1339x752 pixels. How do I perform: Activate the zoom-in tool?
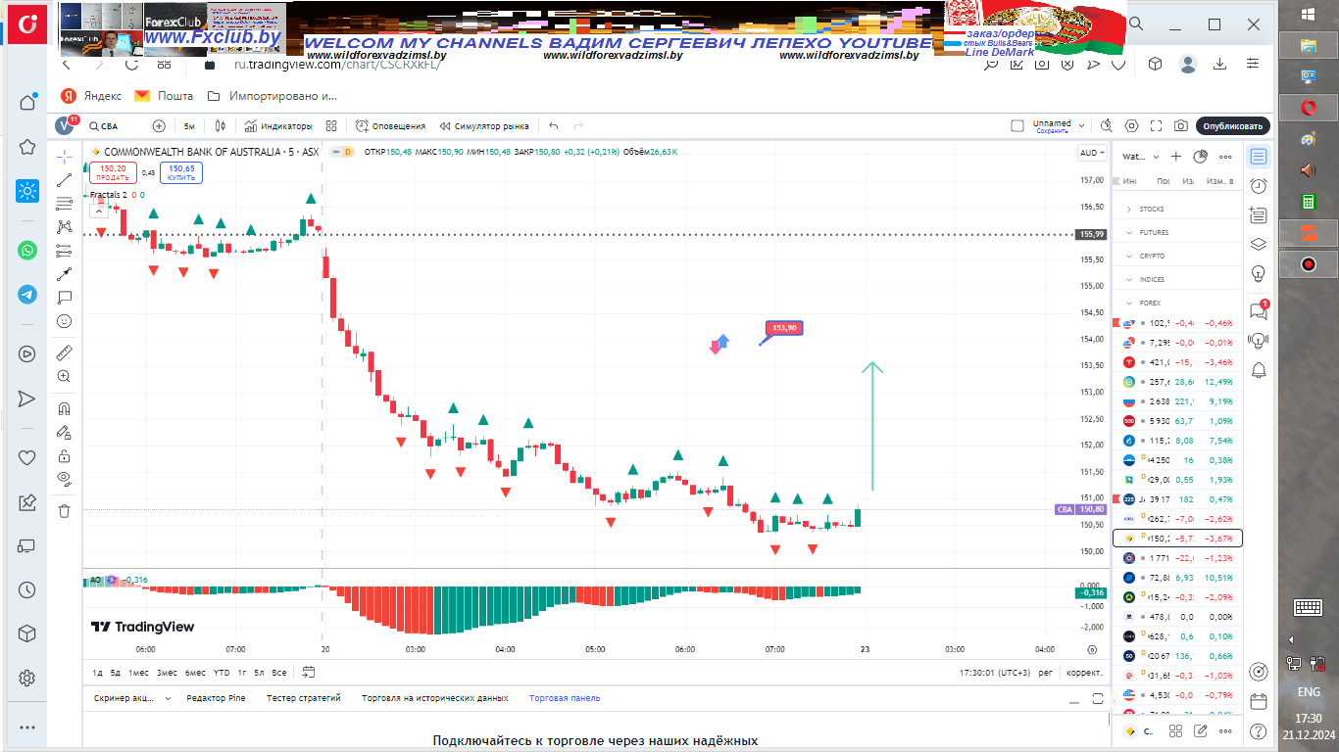tap(65, 376)
